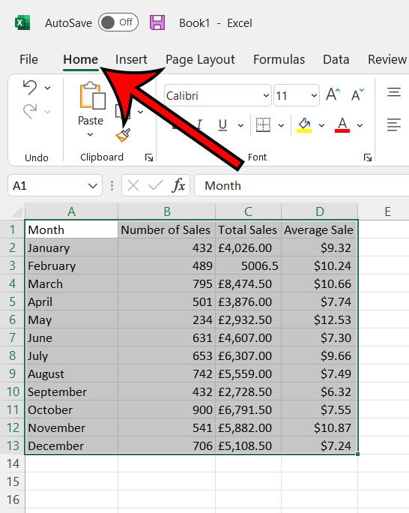The image size is (409, 513).
Task: Switch to the Insert tab
Action: 131,59
